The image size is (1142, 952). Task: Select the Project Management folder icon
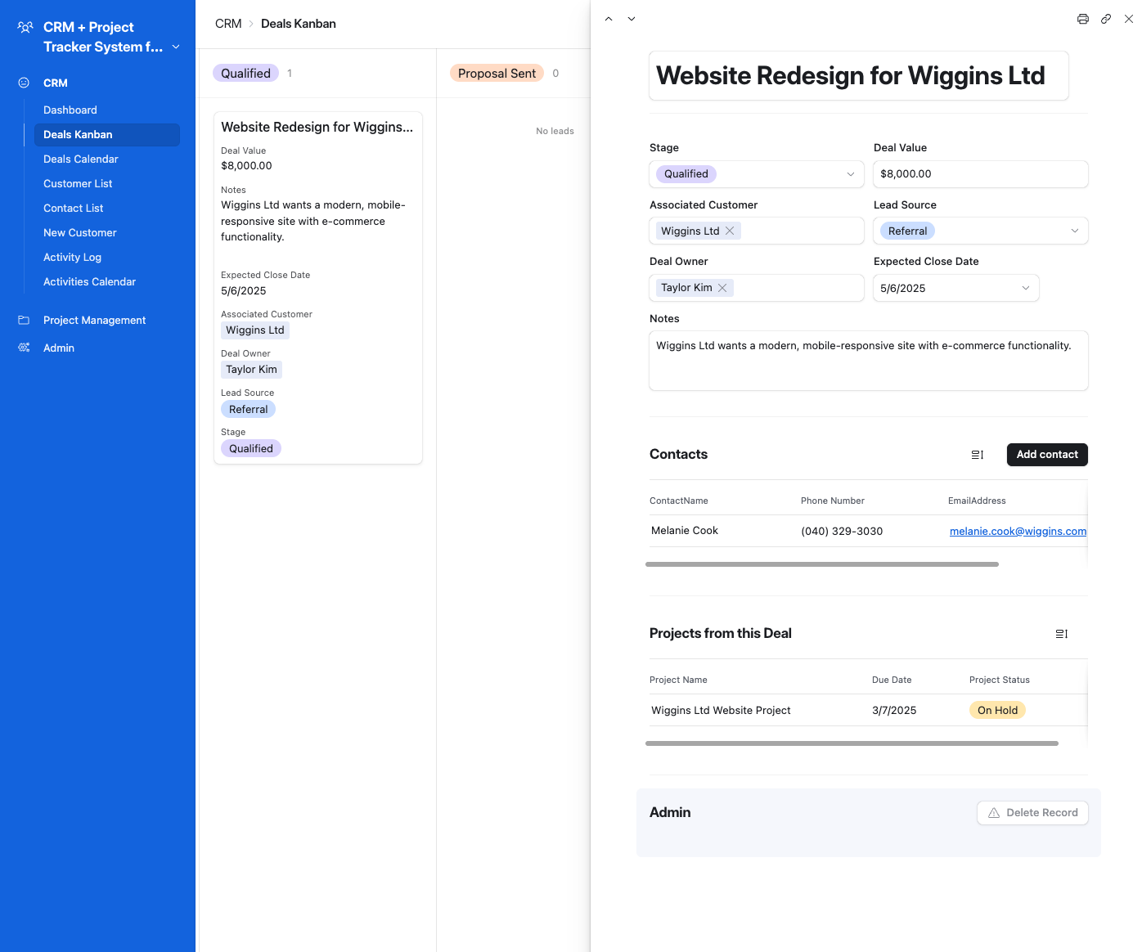pos(24,320)
